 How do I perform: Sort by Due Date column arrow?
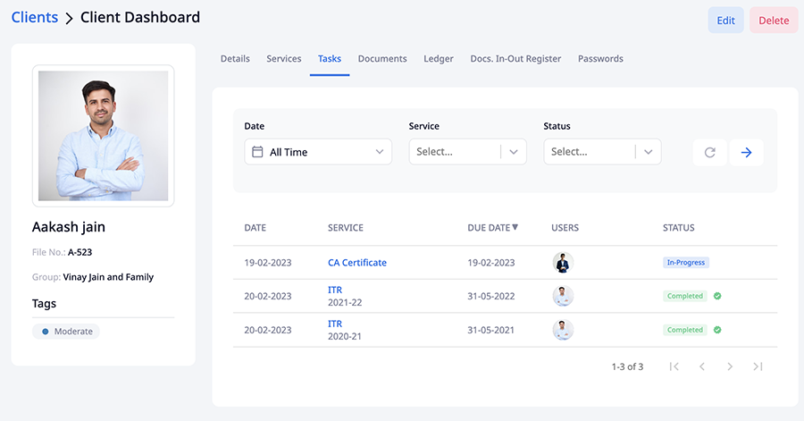[x=515, y=228]
